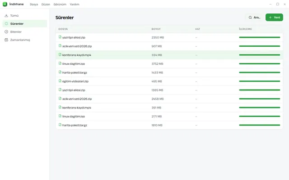The height and width of the screenshot is (180, 289).
Task: Select the "1385 MB" size cell
Action: (x=158, y=90)
